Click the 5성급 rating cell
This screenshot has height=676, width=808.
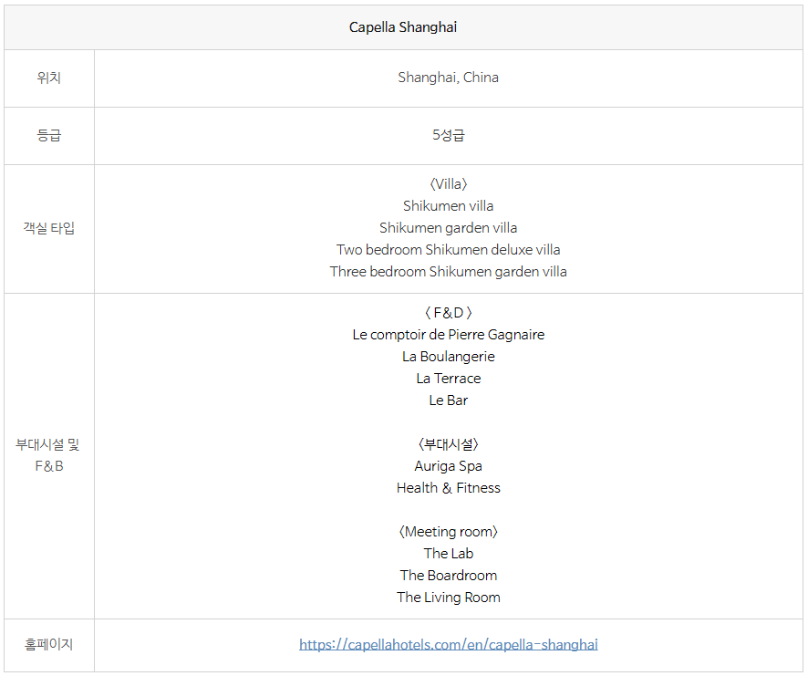pos(449,135)
